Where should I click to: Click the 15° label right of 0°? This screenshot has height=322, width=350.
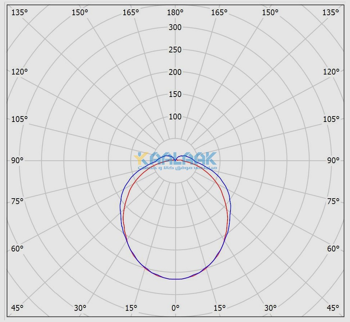pos(220,308)
